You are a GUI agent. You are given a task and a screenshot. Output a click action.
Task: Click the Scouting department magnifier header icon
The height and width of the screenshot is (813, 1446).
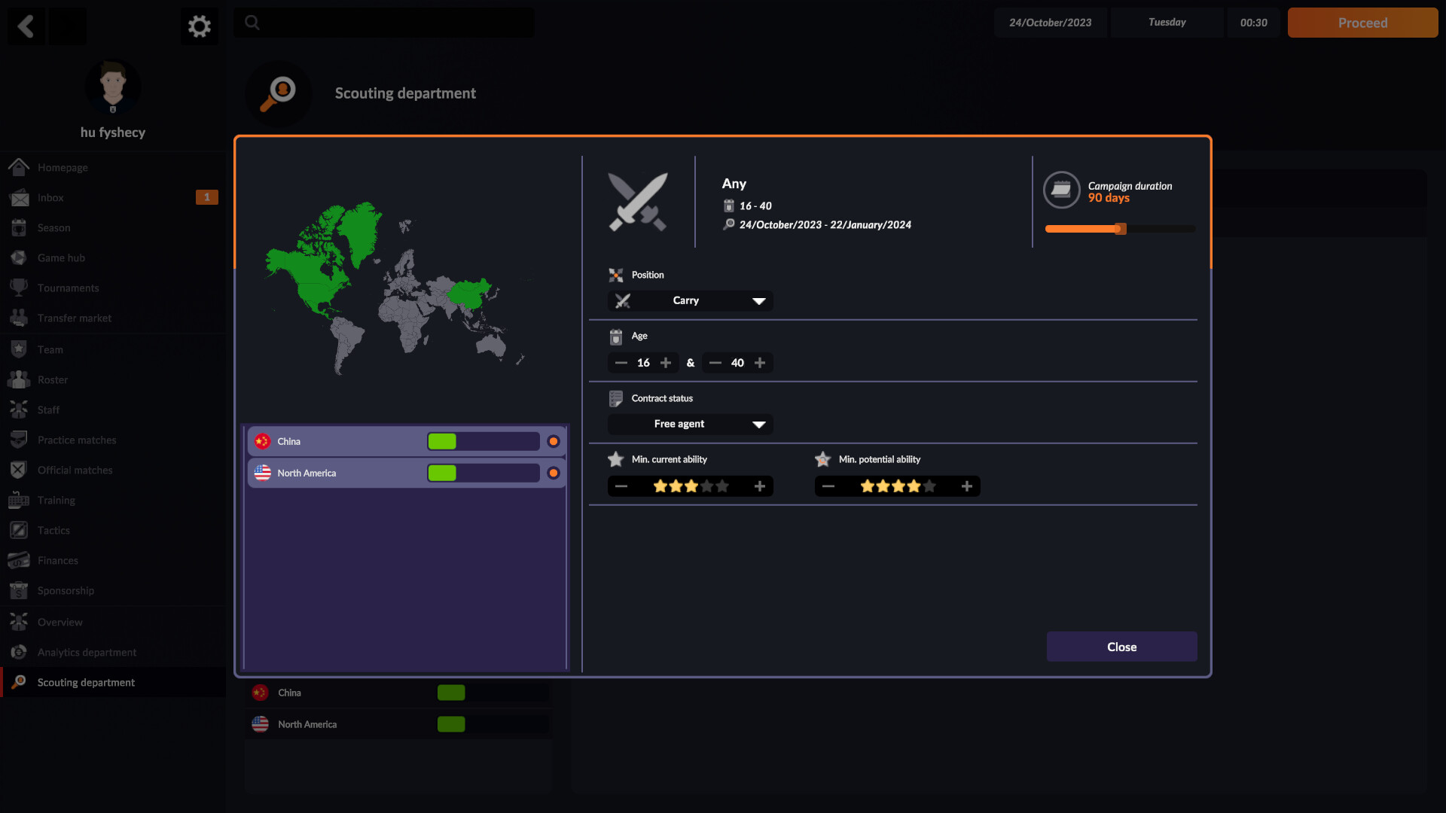[279, 93]
